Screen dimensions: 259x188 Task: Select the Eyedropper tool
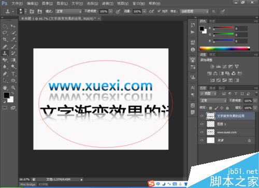point(13,39)
